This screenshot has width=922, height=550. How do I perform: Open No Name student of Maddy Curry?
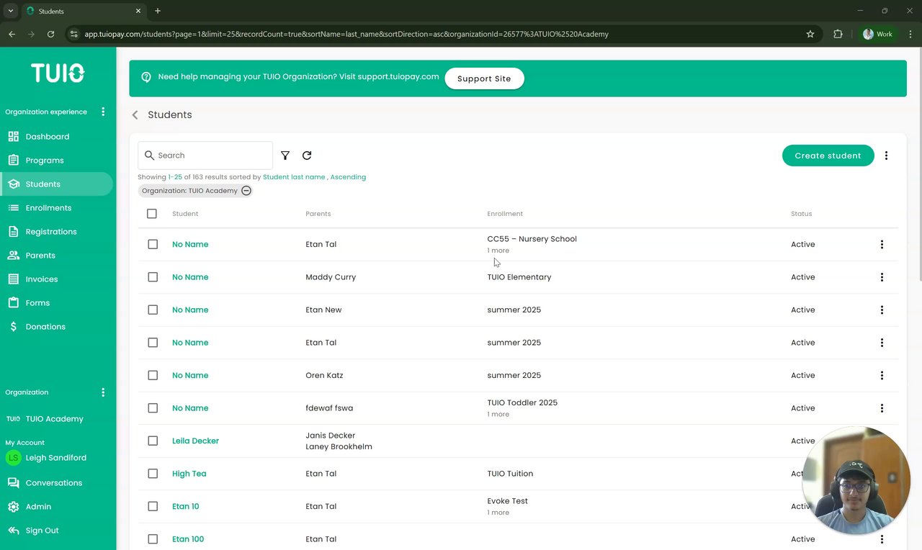point(190,277)
